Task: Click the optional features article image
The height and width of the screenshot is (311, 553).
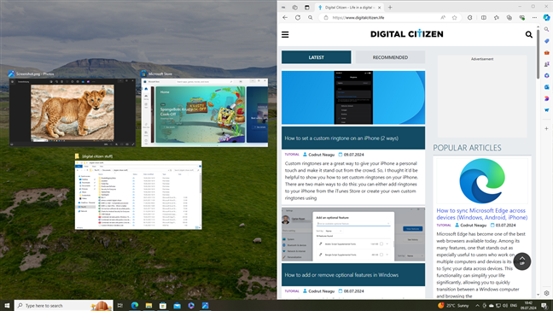Action: pos(353,234)
